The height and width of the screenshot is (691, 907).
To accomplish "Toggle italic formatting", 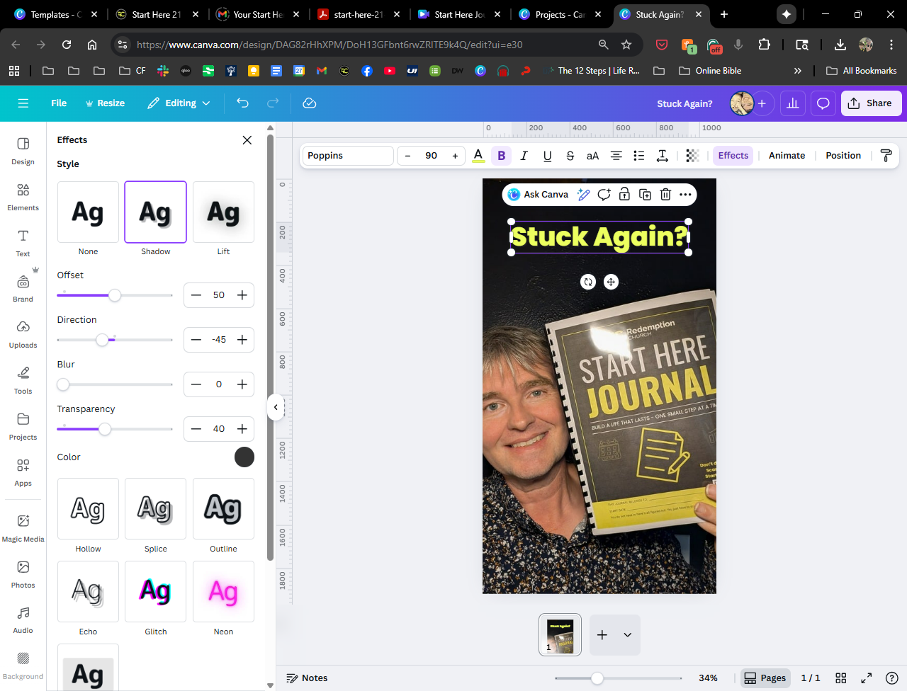I will 524,156.
